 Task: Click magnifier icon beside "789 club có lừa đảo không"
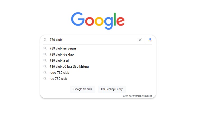[45, 67]
